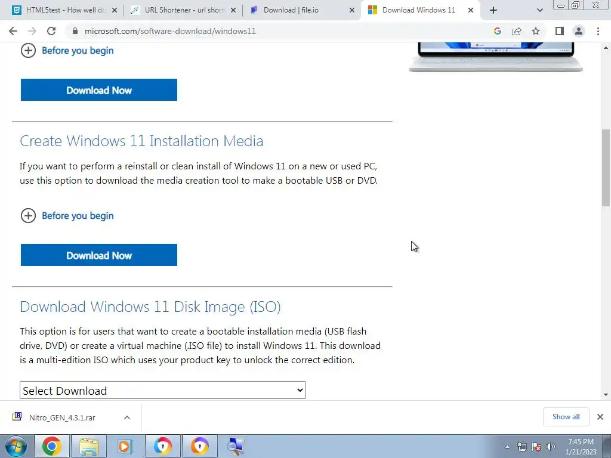Open the browser side panel

coord(560,31)
